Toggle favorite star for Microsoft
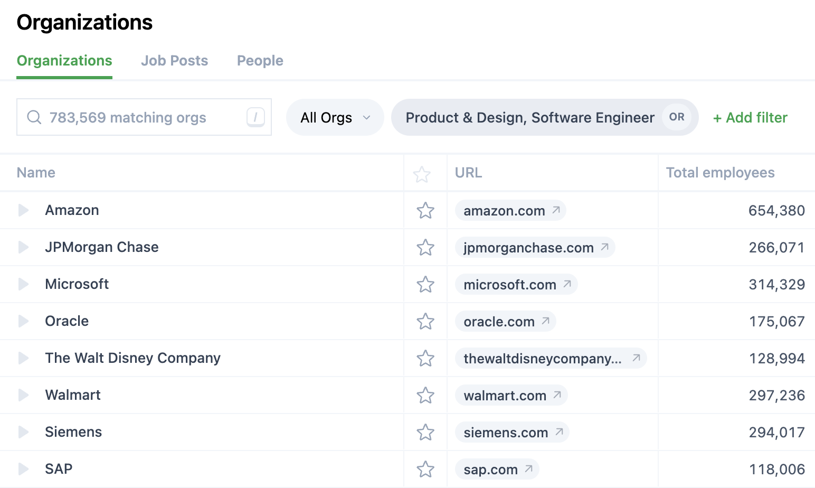The height and width of the screenshot is (488, 815). (425, 285)
